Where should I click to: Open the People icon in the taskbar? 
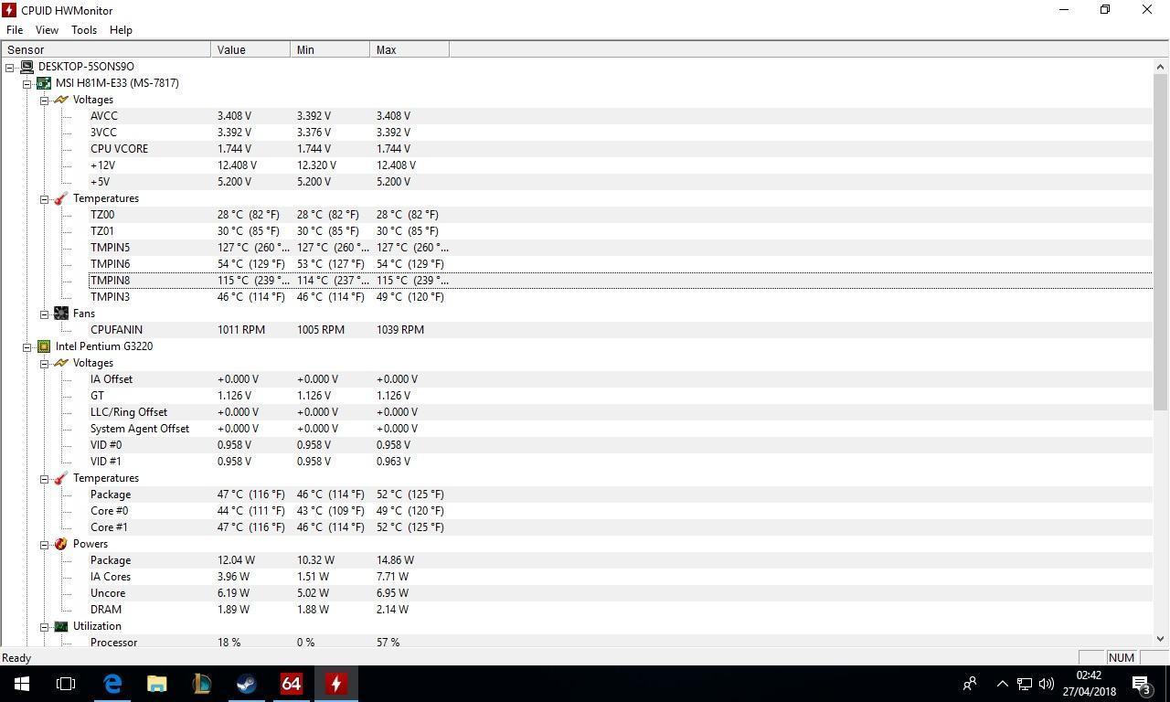[x=970, y=684]
